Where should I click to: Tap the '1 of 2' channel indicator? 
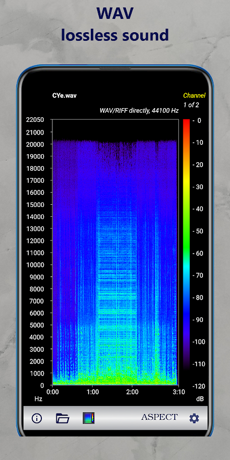pos(191,105)
